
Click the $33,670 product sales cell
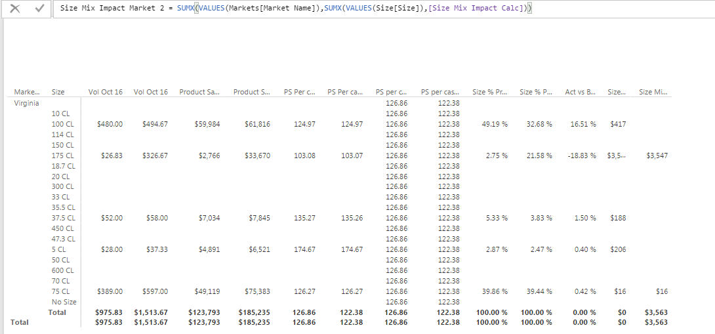click(259, 156)
